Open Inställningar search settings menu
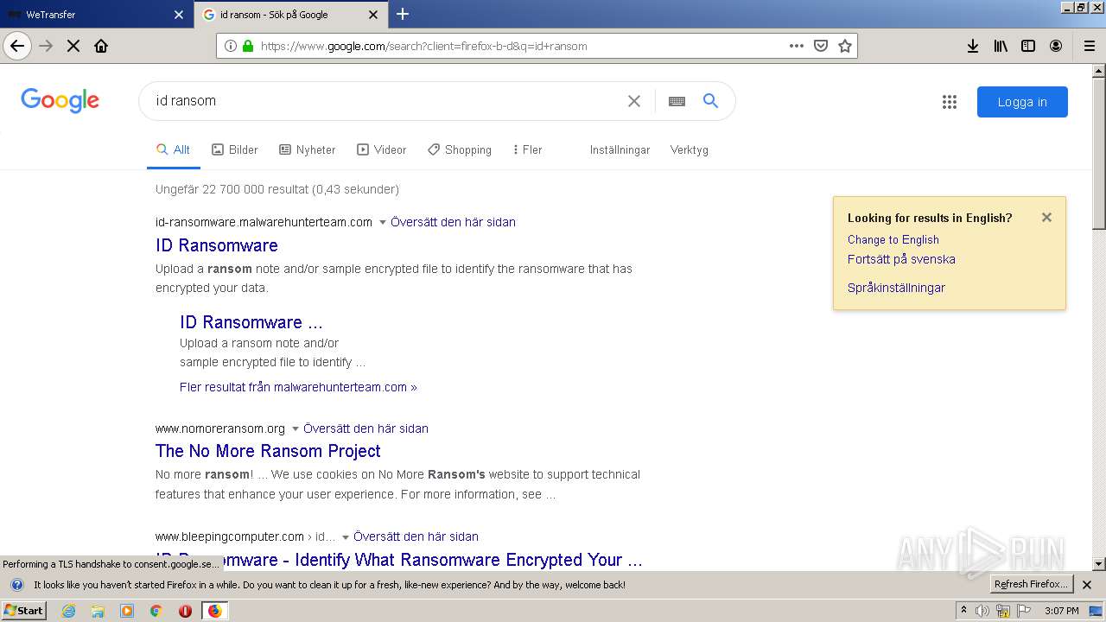Viewport: 1106px width, 622px height. pos(620,149)
